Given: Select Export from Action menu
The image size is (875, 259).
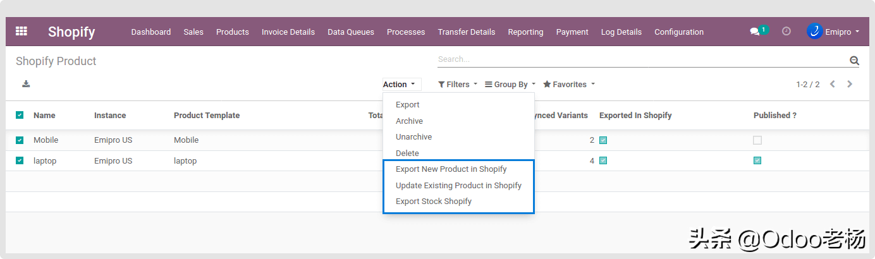Looking at the screenshot, I should [408, 105].
